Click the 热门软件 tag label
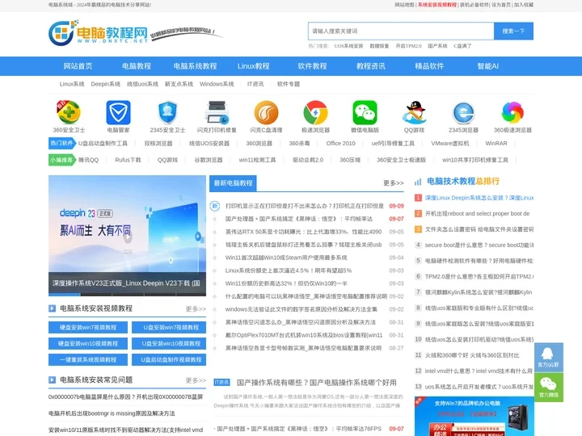This screenshot has height=436, width=582. click(61, 143)
